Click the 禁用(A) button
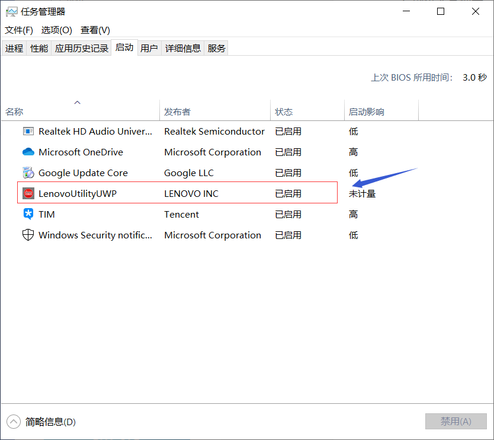 coord(456,422)
